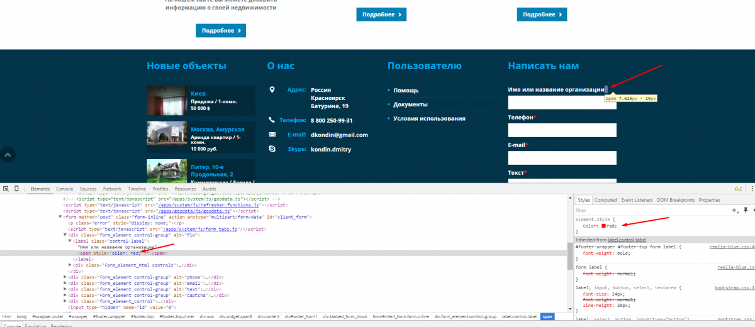Image resolution: width=755 pixels, height=327 pixels.
Task: Click the envelope icon beside E-mail
Action: click(272, 135)
